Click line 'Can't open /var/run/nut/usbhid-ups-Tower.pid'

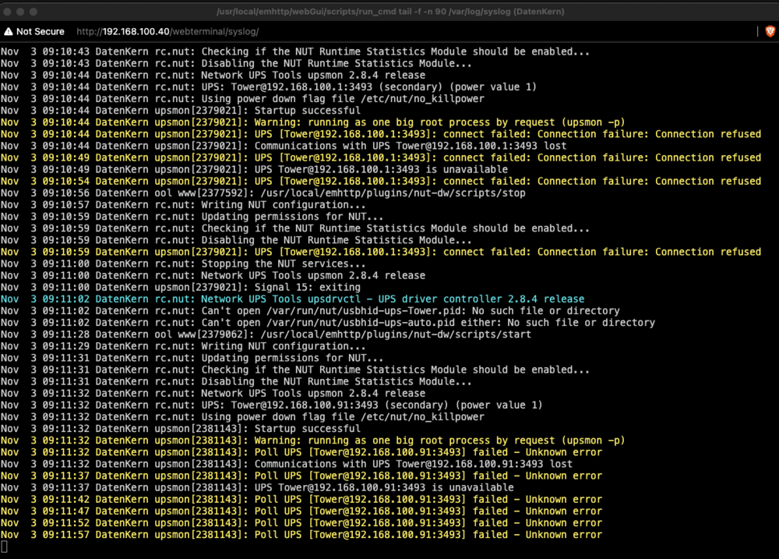pyautogui.click(x=310, y=311)
